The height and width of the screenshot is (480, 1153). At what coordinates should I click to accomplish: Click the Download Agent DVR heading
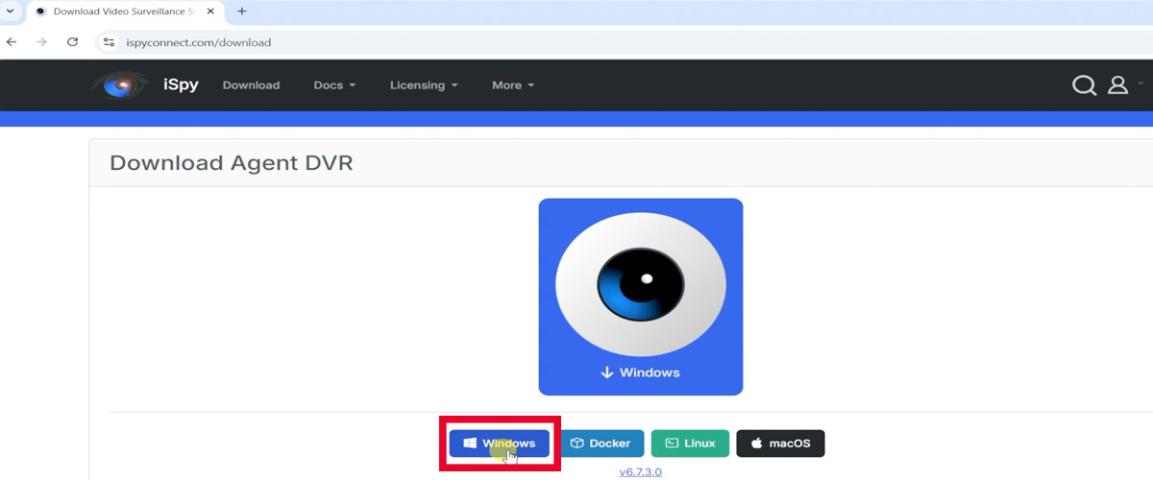pyautogui.click(x=232, y=163)
